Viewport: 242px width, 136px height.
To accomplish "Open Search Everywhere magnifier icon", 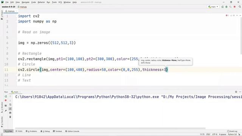I will coord(240,7).
